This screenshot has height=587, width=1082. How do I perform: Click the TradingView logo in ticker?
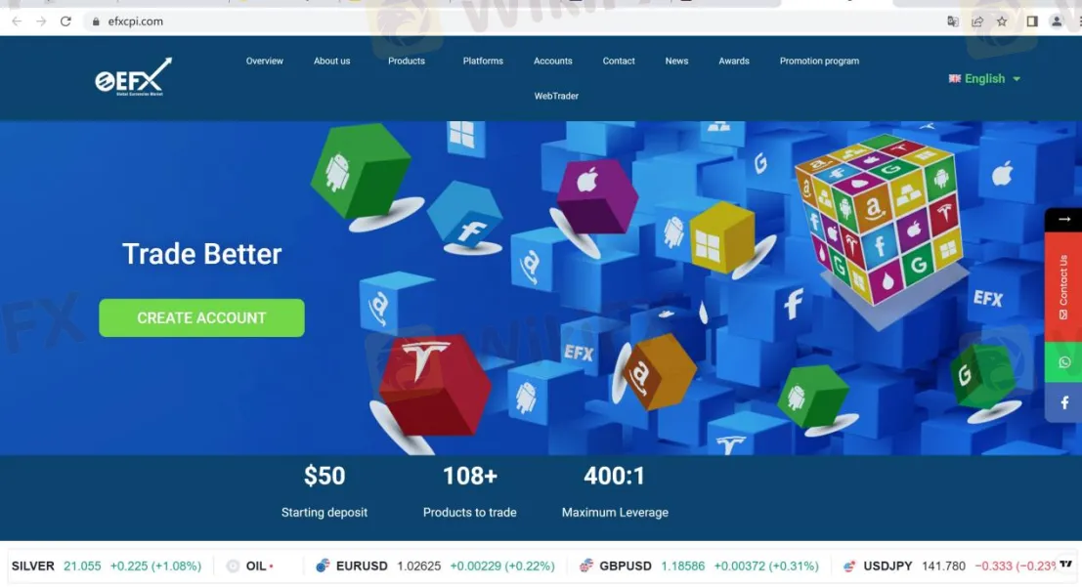(1066, 565)
